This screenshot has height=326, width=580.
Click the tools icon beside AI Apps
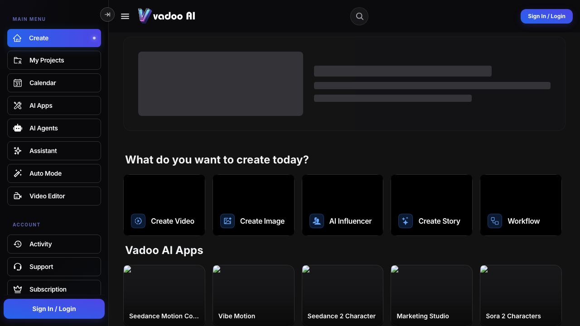pyautogui.click(x=18, y=105)
